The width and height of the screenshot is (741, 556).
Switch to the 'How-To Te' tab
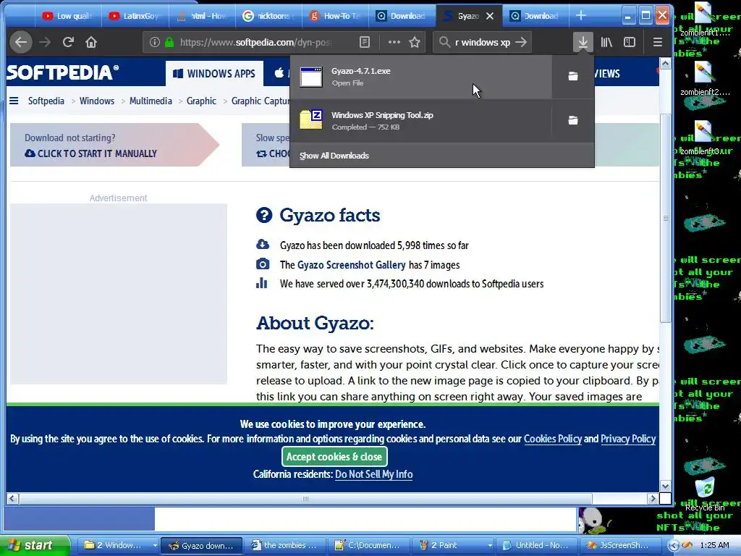(335, 16)
